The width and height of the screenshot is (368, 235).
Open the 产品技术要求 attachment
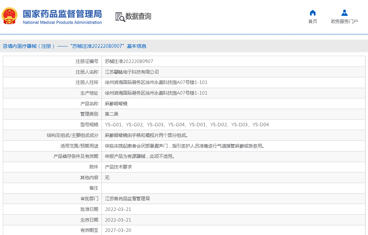click(x=118, y=167)
